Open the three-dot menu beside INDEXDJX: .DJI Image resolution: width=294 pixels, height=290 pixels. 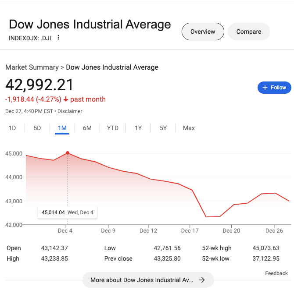(58, 38)
